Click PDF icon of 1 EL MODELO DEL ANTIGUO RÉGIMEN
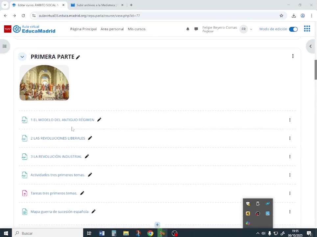This screenshot has width=317, height=237. (24, 120)
